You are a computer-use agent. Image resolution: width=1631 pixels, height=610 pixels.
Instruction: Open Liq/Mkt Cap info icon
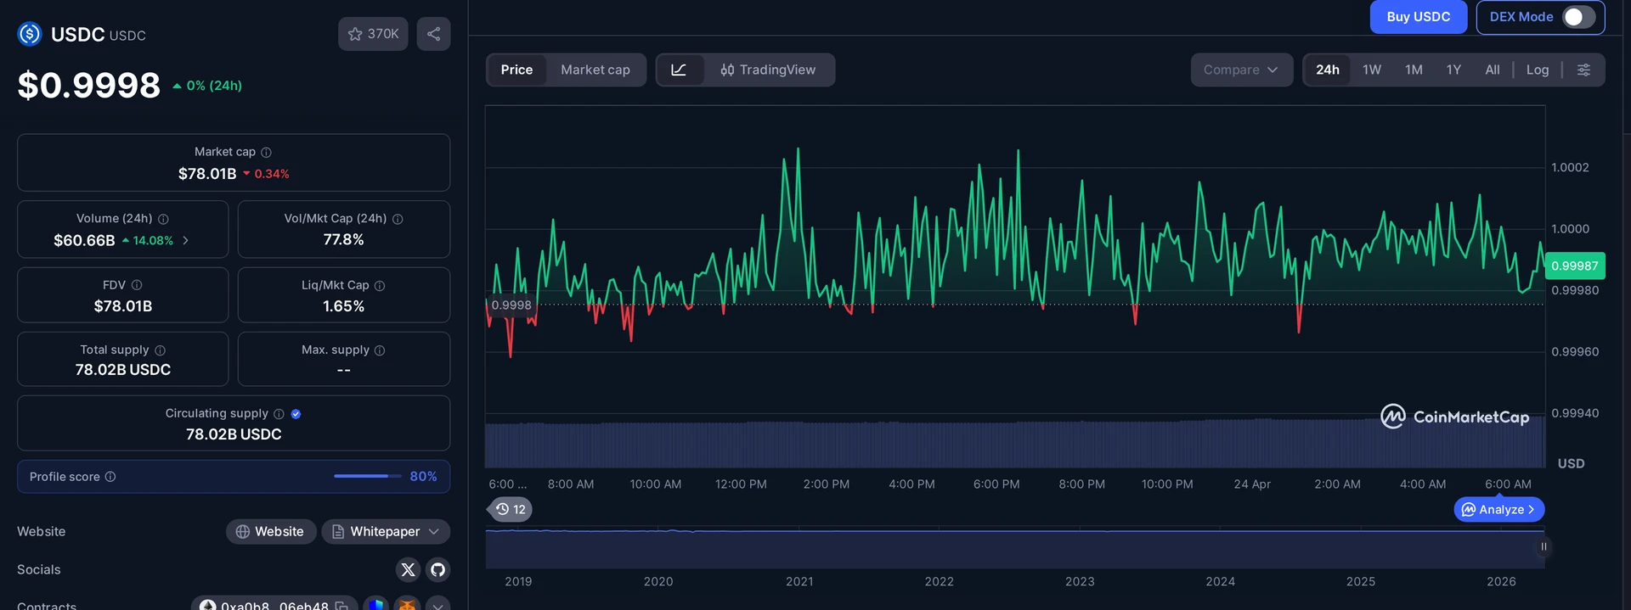point(380,286)
